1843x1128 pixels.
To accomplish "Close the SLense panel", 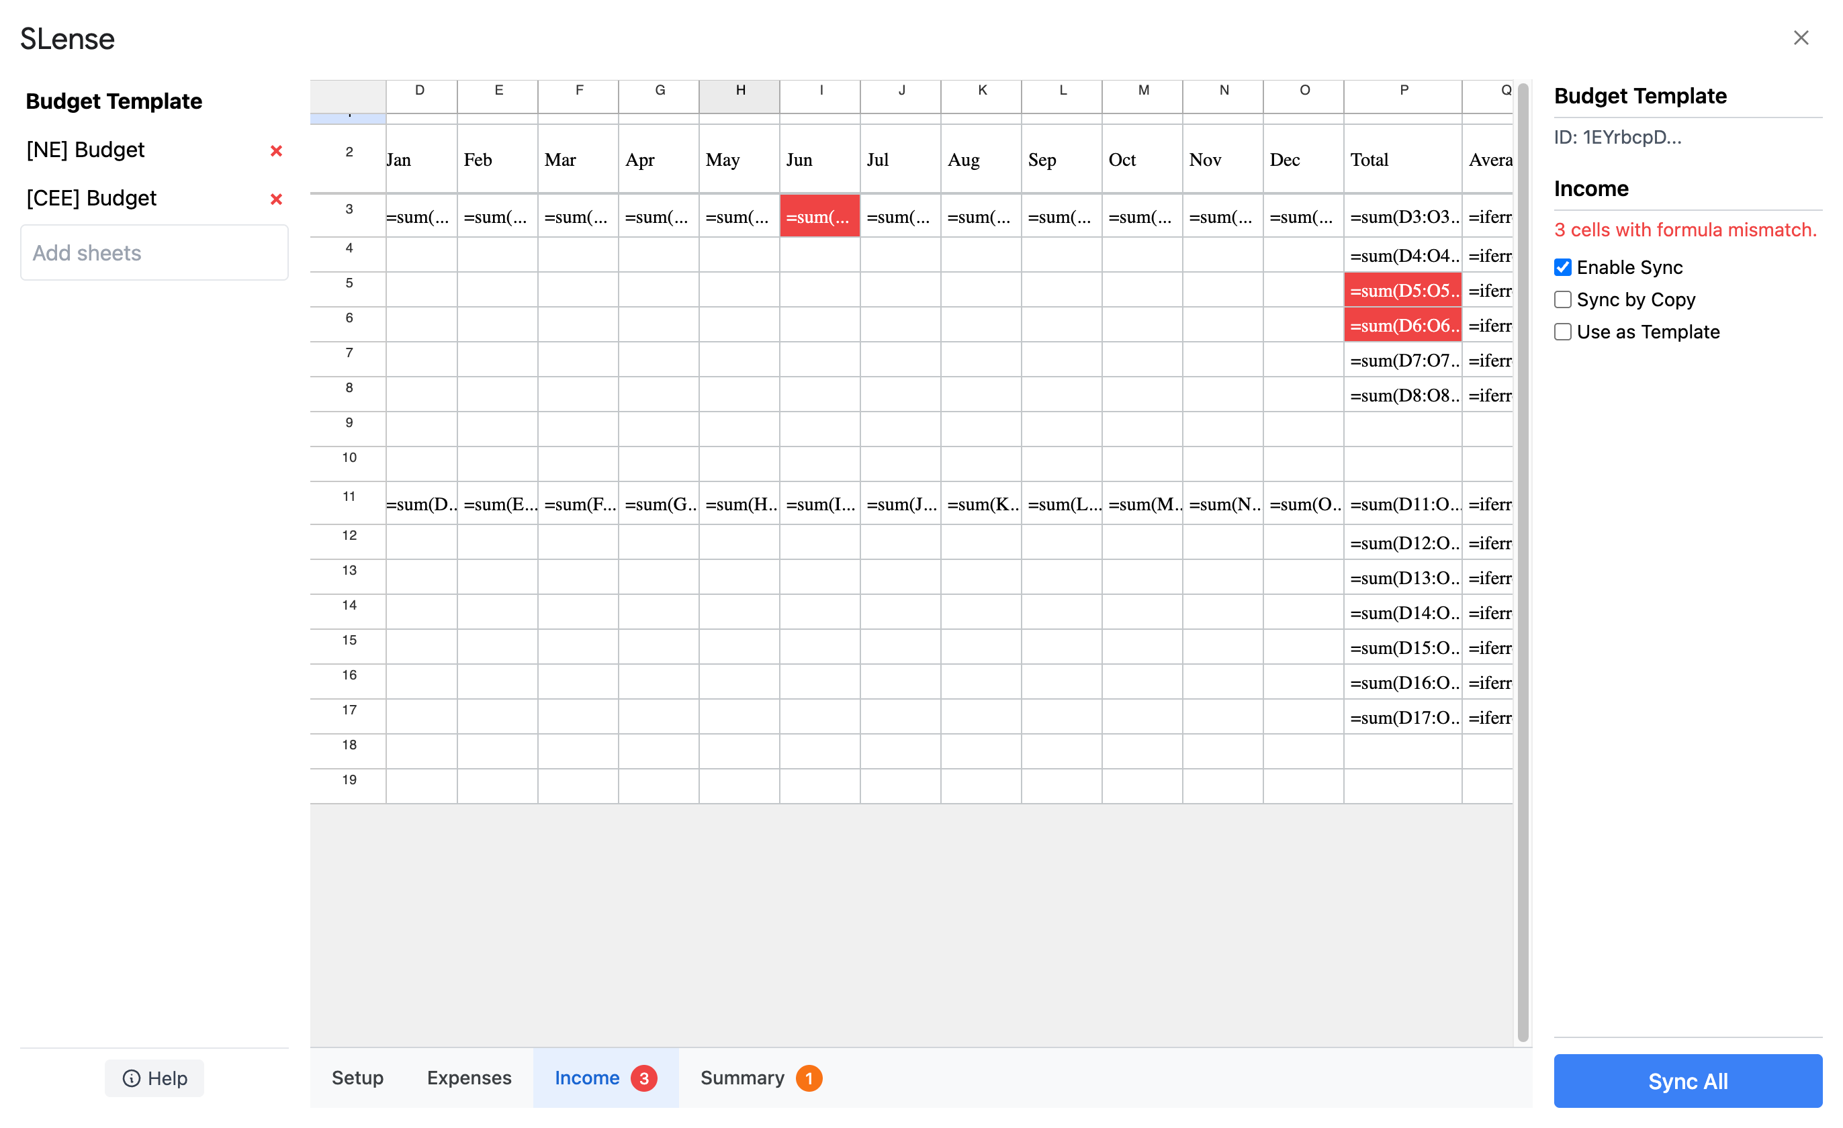I will tap(1801, 38).
